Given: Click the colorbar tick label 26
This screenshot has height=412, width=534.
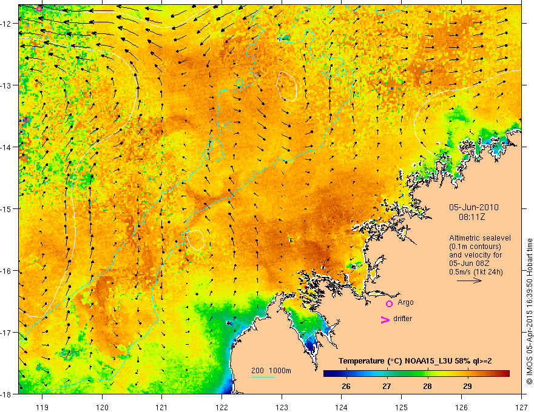Looking at the screenshot, I should pyautogui.click(x=346, y=387).
